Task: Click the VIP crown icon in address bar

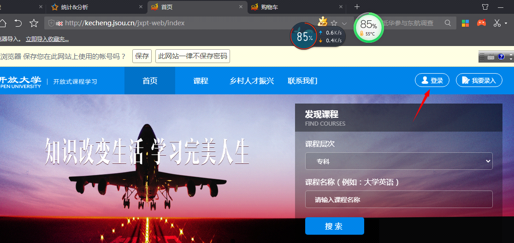Action: pos(323,22)
